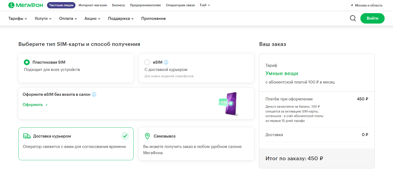Click the Умные вещи tariff name

[x=282, y=74]
